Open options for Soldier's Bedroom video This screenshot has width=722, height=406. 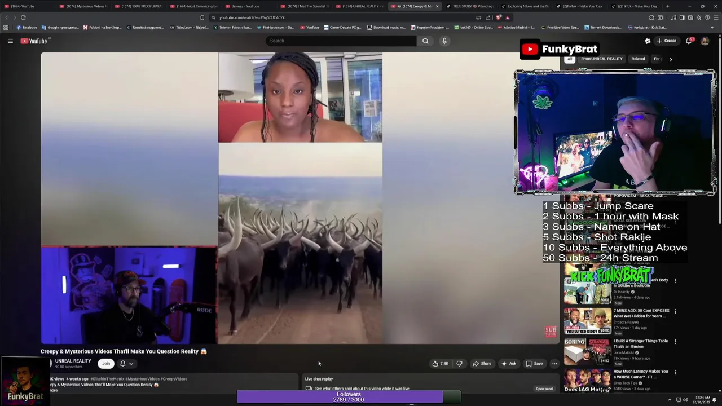[x=675, y=281]
